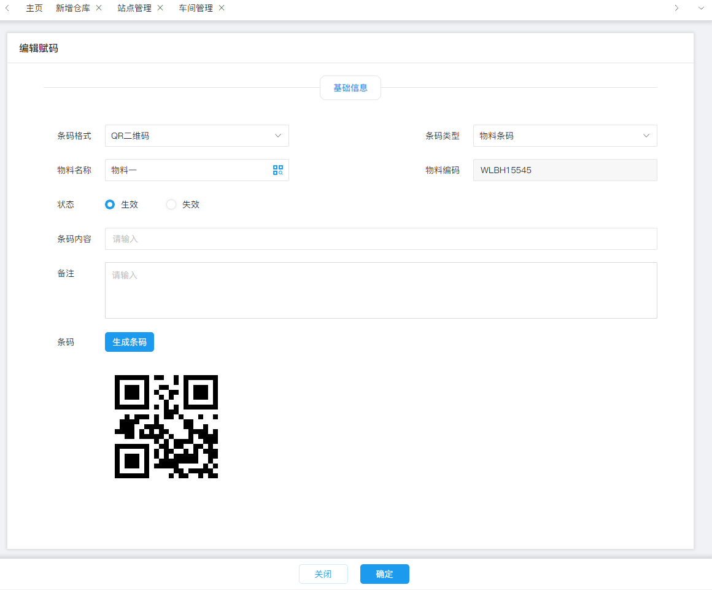
Task: Click the 编辑赋码 page title
Action: click(x=39, y=48)
